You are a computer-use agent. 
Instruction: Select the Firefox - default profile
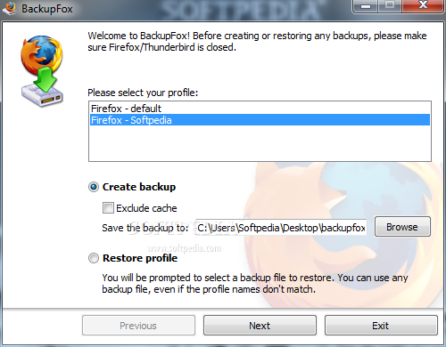[260, 109]
